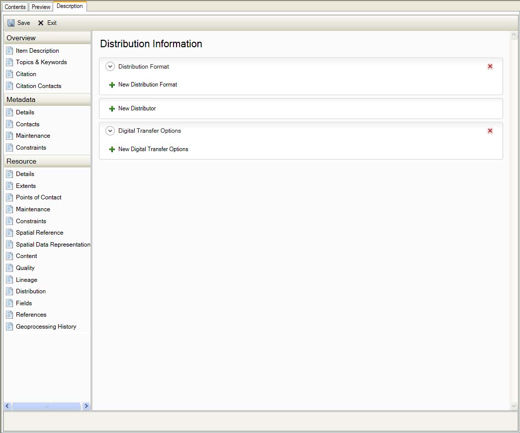Click the green plus for New Distribution Format
The height and width of the screenshot is (433, 520).
[112, 85]
